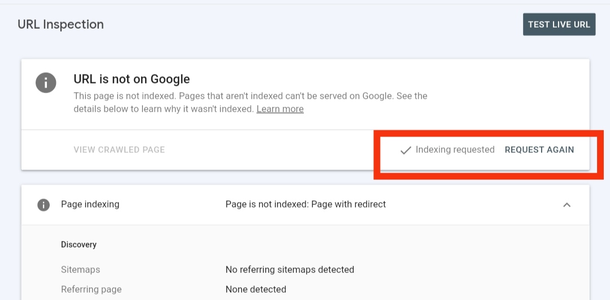Click the info icon beside Page indexing
This screenshot has height=300, width=610.
(43, 205)
